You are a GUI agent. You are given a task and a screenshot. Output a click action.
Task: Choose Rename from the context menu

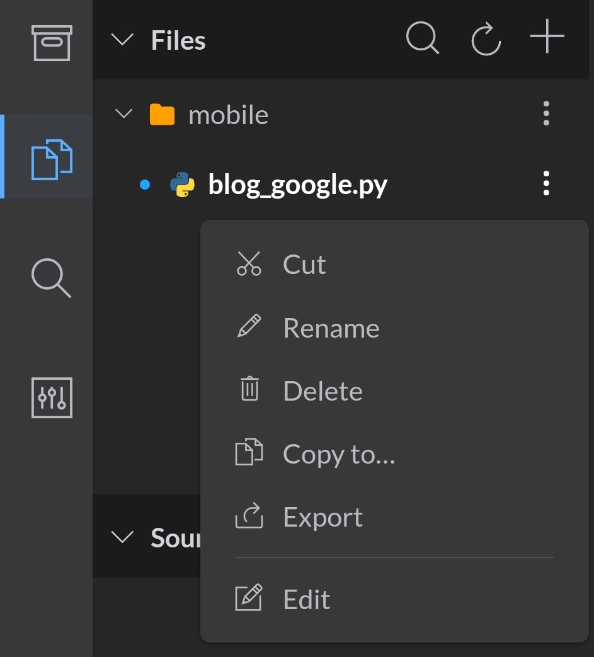[394, 328]
